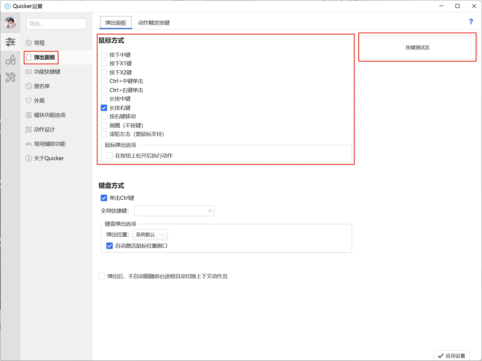Select the sliders settings icon in sidebar
This screenshot has width=482, height=361.
10,42
